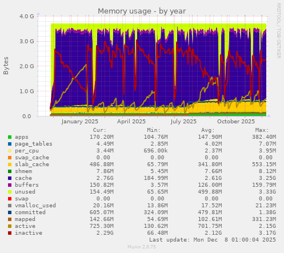284x253 pixels.
Task: Click the 'Last update' timestamp line
Action: click(213, 240)
